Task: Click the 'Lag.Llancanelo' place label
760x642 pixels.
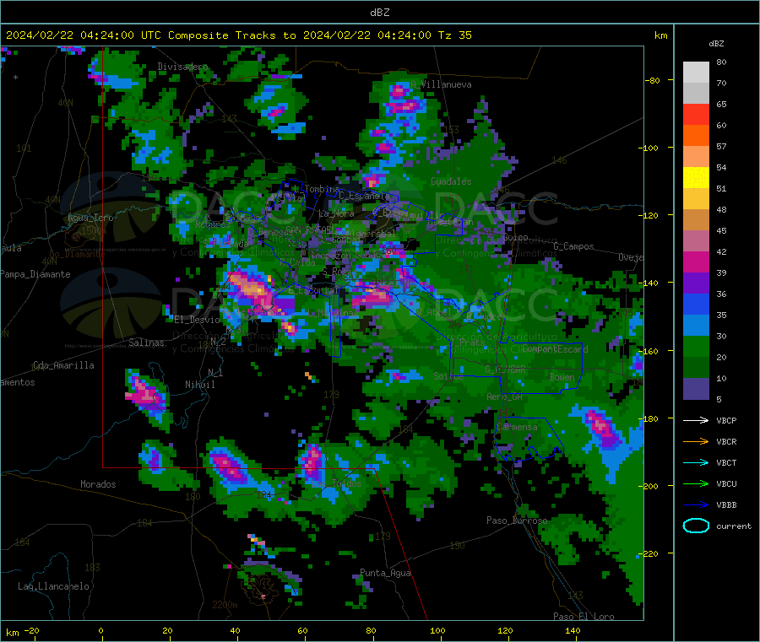Action: click(x=53, y=586)
